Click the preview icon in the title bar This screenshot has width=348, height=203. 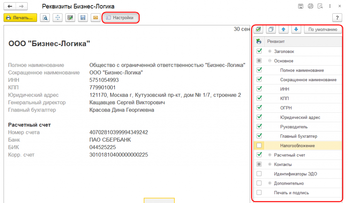click(320, 6)
